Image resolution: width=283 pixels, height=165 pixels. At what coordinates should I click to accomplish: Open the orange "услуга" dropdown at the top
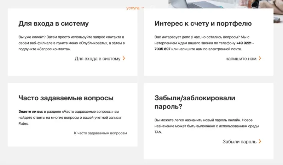(135, 8)
